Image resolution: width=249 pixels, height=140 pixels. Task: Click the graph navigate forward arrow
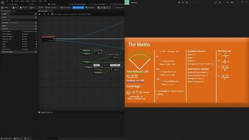[48, 14]
